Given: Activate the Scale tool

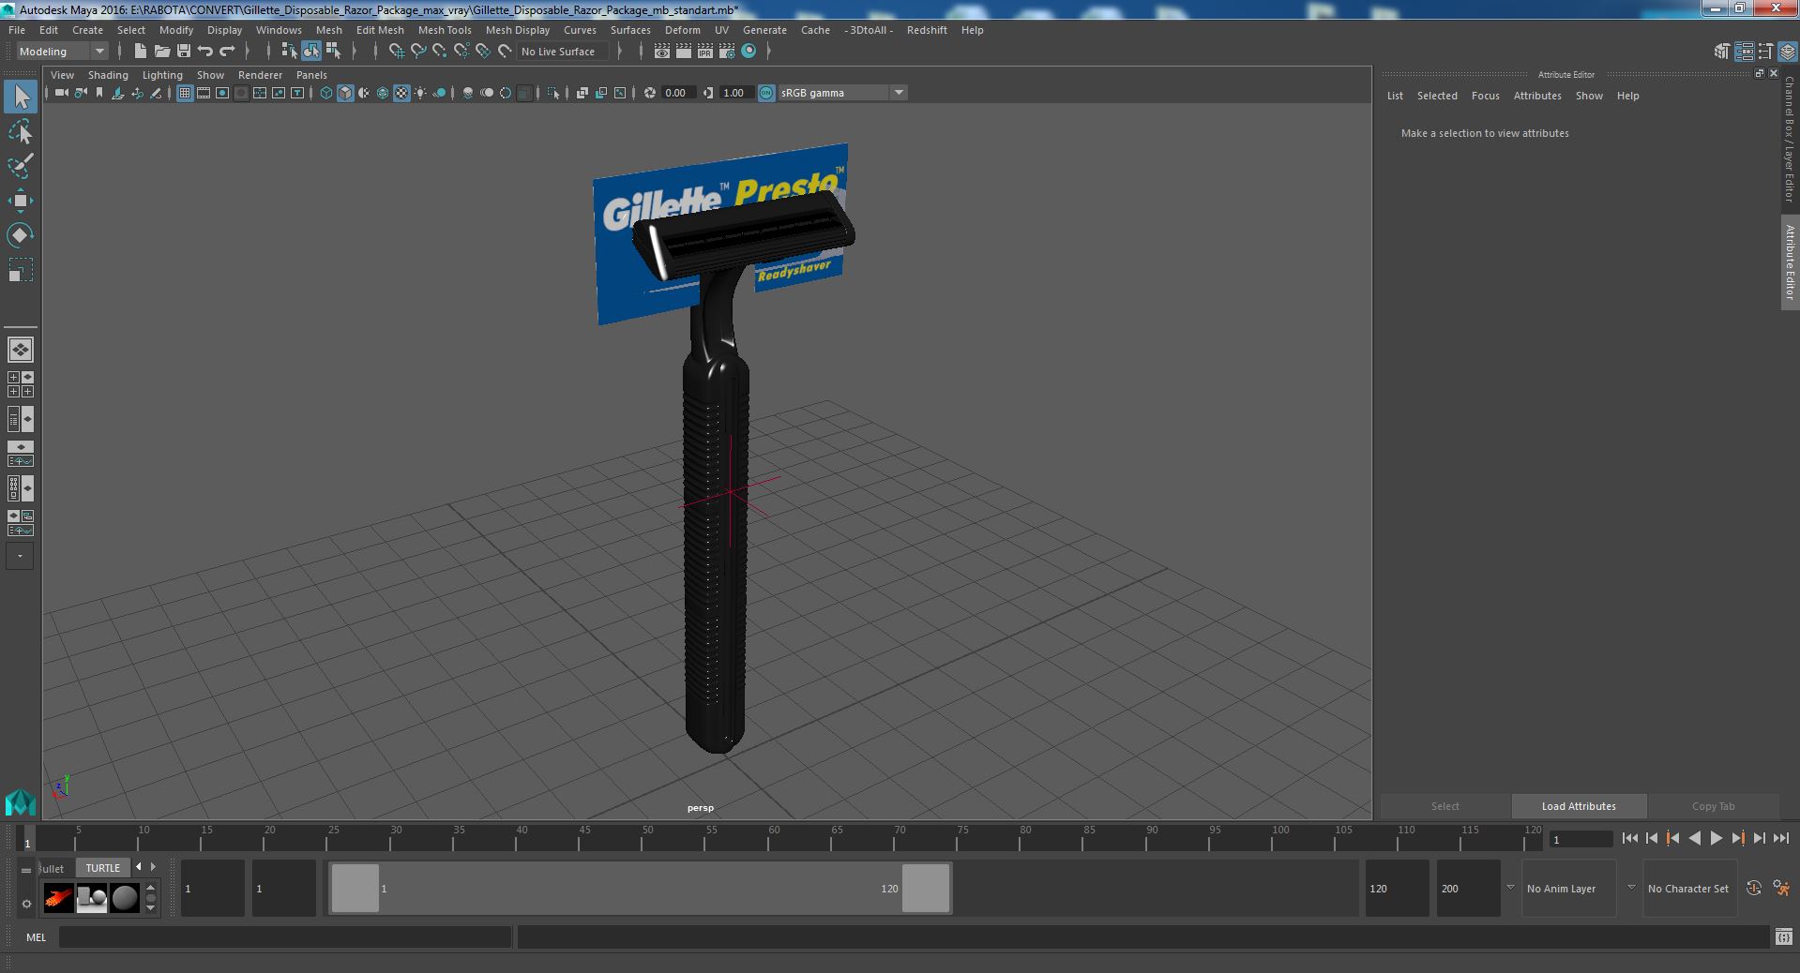Looking at the screenshot, I should [21, 270].
